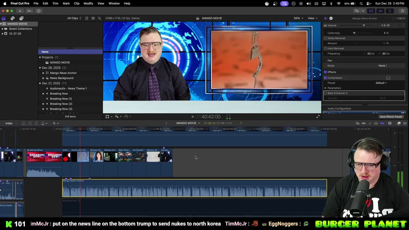Image resolution: width=409 pixels, height=230 pixels.
Task: Click the Save Effects Preset button
Action: 391,117
